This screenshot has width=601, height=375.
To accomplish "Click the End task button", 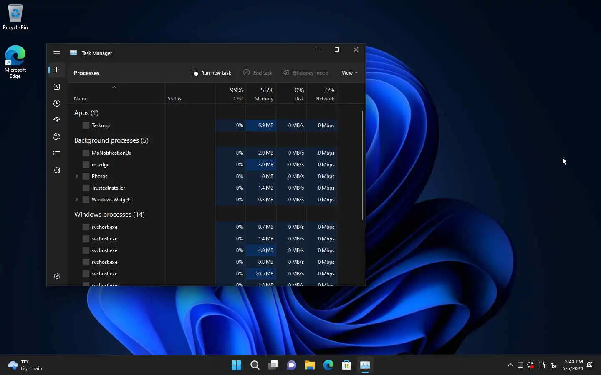I will point(258,73).
